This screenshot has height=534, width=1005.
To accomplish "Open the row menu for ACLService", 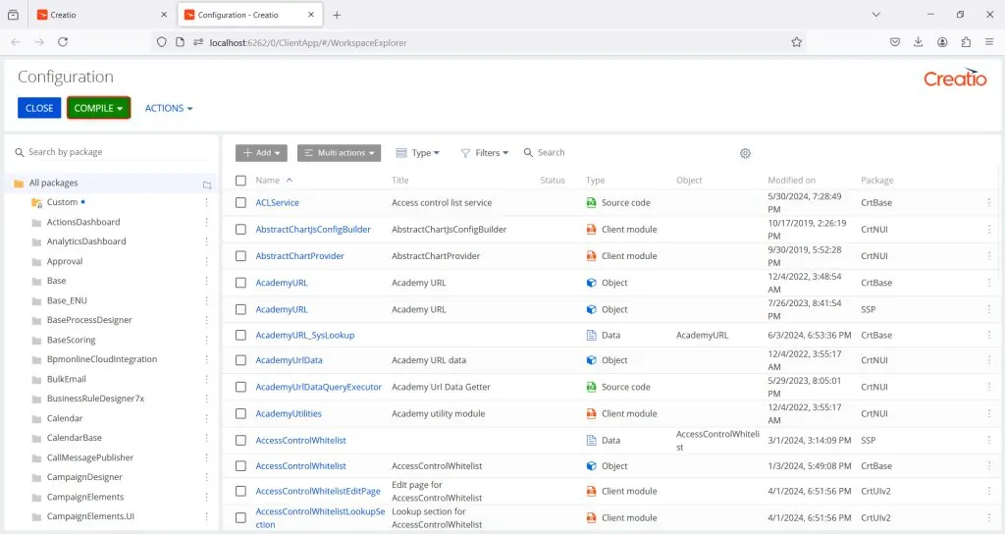I will click(x=989, y=202).
